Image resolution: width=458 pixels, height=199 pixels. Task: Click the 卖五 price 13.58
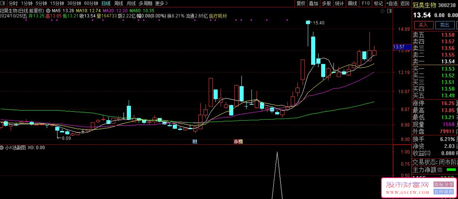pos(448,35)
